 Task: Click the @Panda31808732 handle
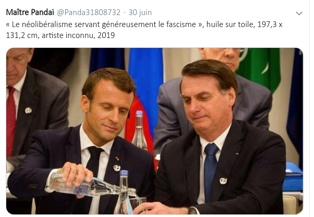tap(89, 12)
